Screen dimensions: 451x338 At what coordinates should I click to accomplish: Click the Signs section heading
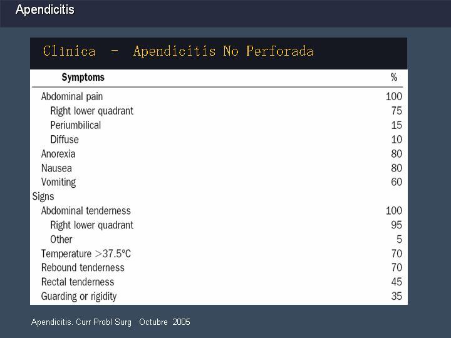tap(43, 197)
